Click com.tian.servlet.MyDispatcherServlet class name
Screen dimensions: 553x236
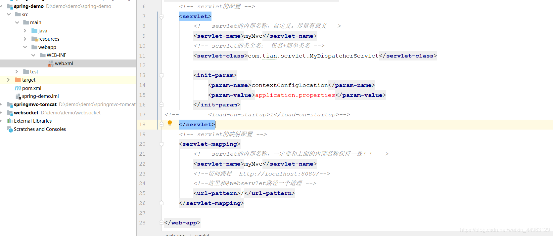[313, 56]
